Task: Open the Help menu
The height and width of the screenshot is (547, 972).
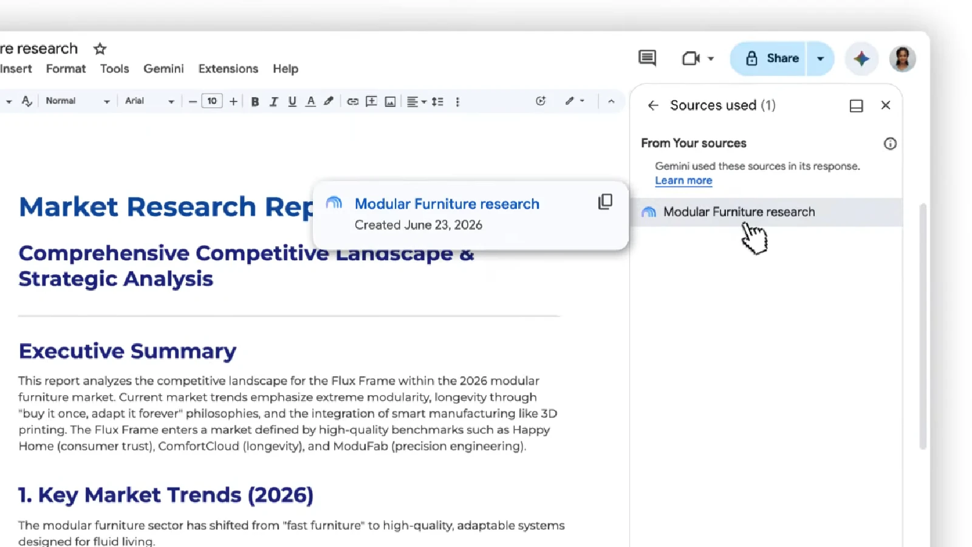Action: pos(285,69)
